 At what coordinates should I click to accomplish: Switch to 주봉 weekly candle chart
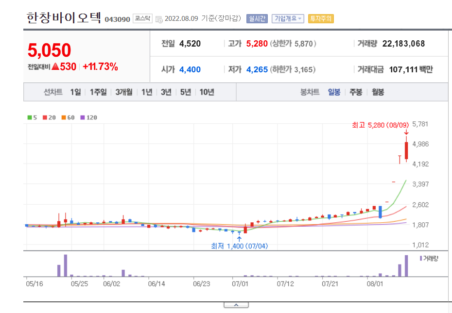[x=356, y=92]
